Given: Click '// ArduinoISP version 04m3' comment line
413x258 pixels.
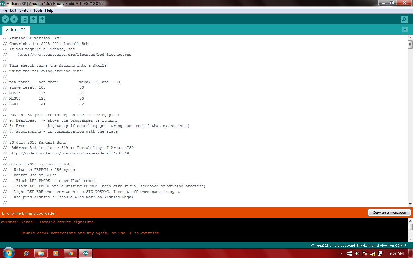Looking at the screenshot, I should 32,38.
